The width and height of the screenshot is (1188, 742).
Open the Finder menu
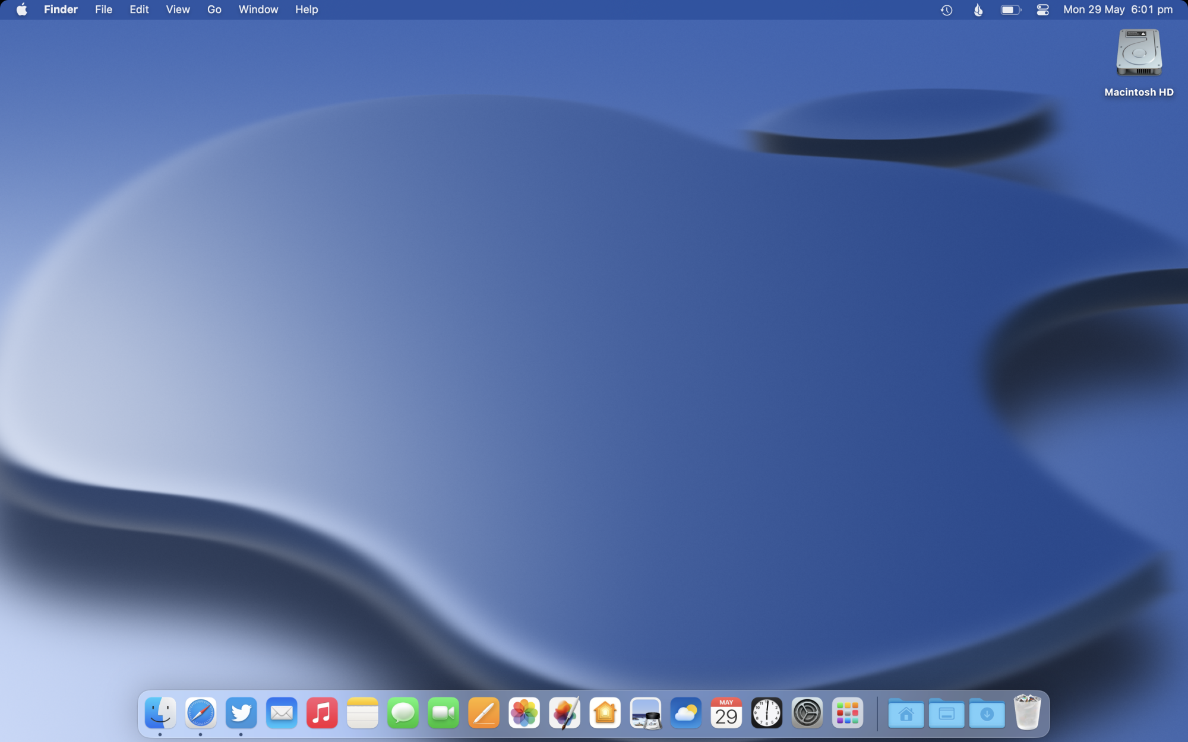point(61,9)
